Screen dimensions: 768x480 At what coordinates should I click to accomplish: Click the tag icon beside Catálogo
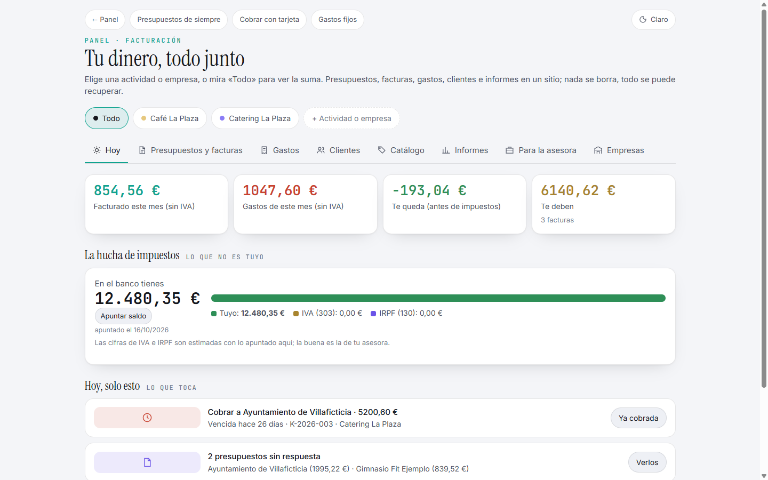click(x=382, y=150)
